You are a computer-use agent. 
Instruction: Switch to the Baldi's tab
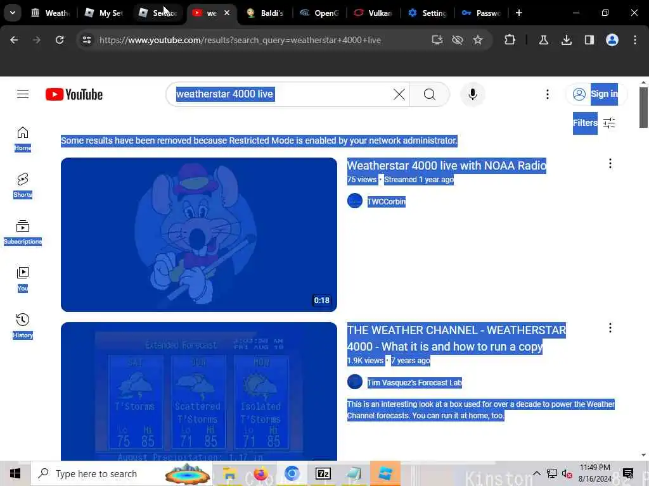tap(265, 13)
